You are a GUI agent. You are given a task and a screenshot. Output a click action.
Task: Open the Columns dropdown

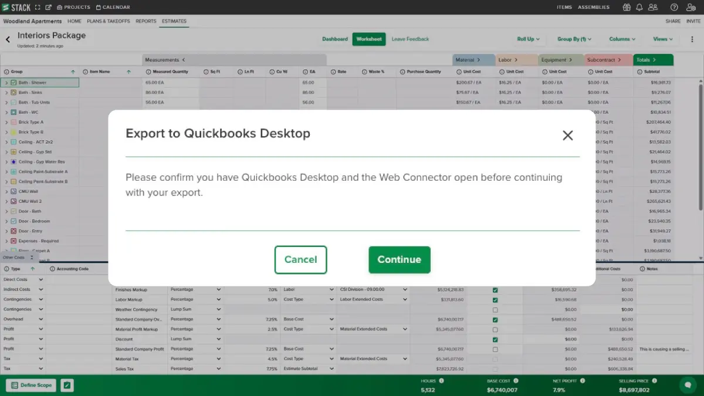622,39
